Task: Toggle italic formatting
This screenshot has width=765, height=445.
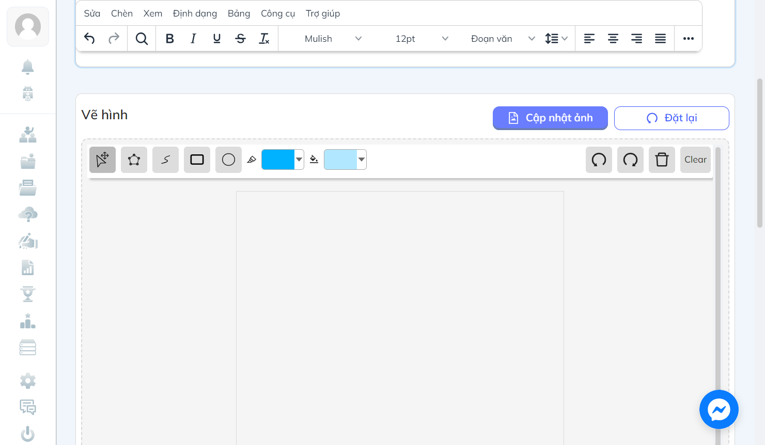Action: pos(193,38)
